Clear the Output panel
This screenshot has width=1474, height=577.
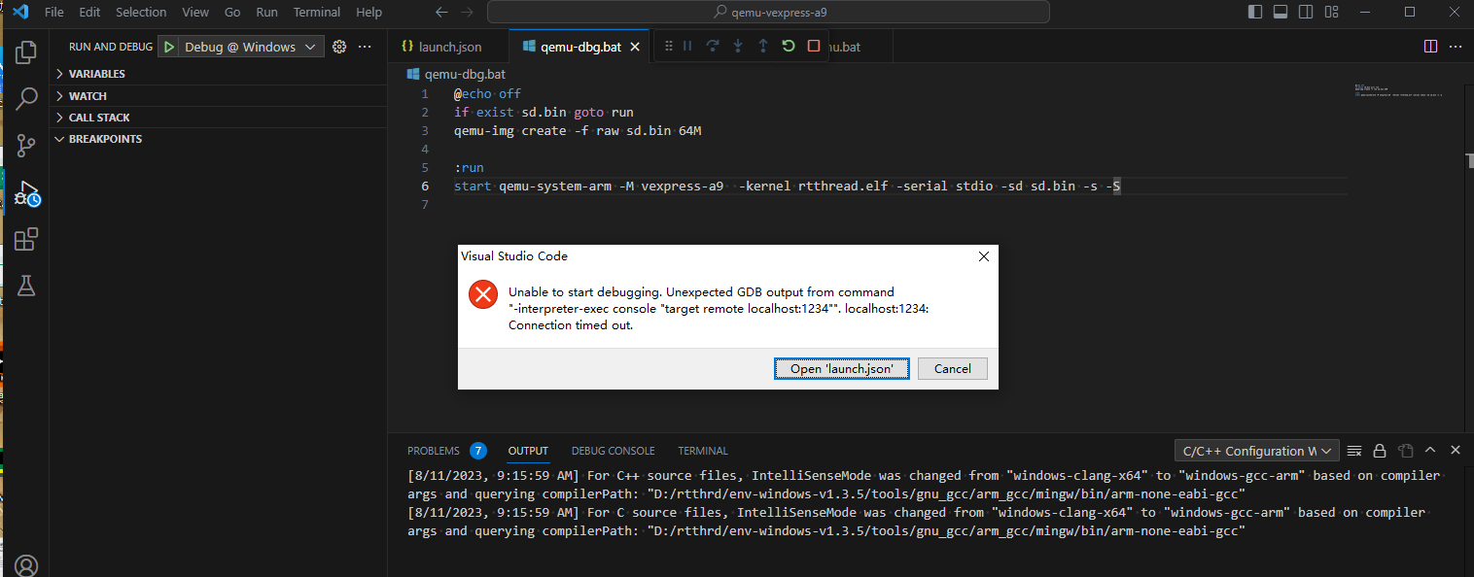(x=1354, y=450)
